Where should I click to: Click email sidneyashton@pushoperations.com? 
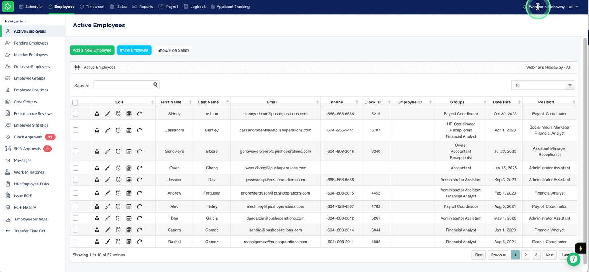(x=276, y=114)
